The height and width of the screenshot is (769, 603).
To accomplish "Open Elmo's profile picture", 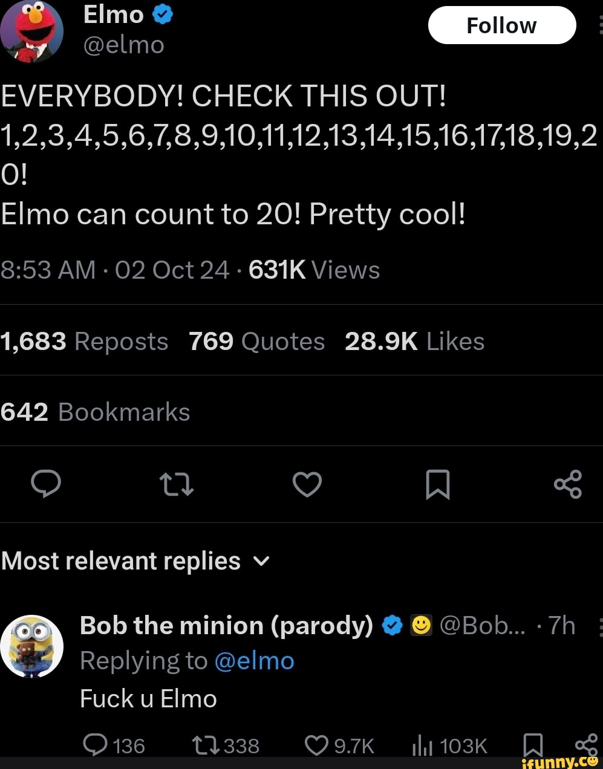I will point(31,30).
